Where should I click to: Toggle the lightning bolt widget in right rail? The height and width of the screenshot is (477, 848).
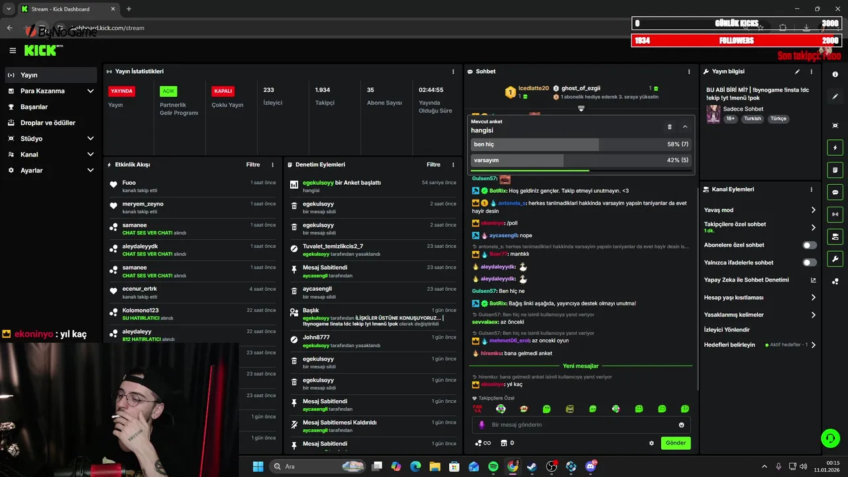tap(835, 148)
